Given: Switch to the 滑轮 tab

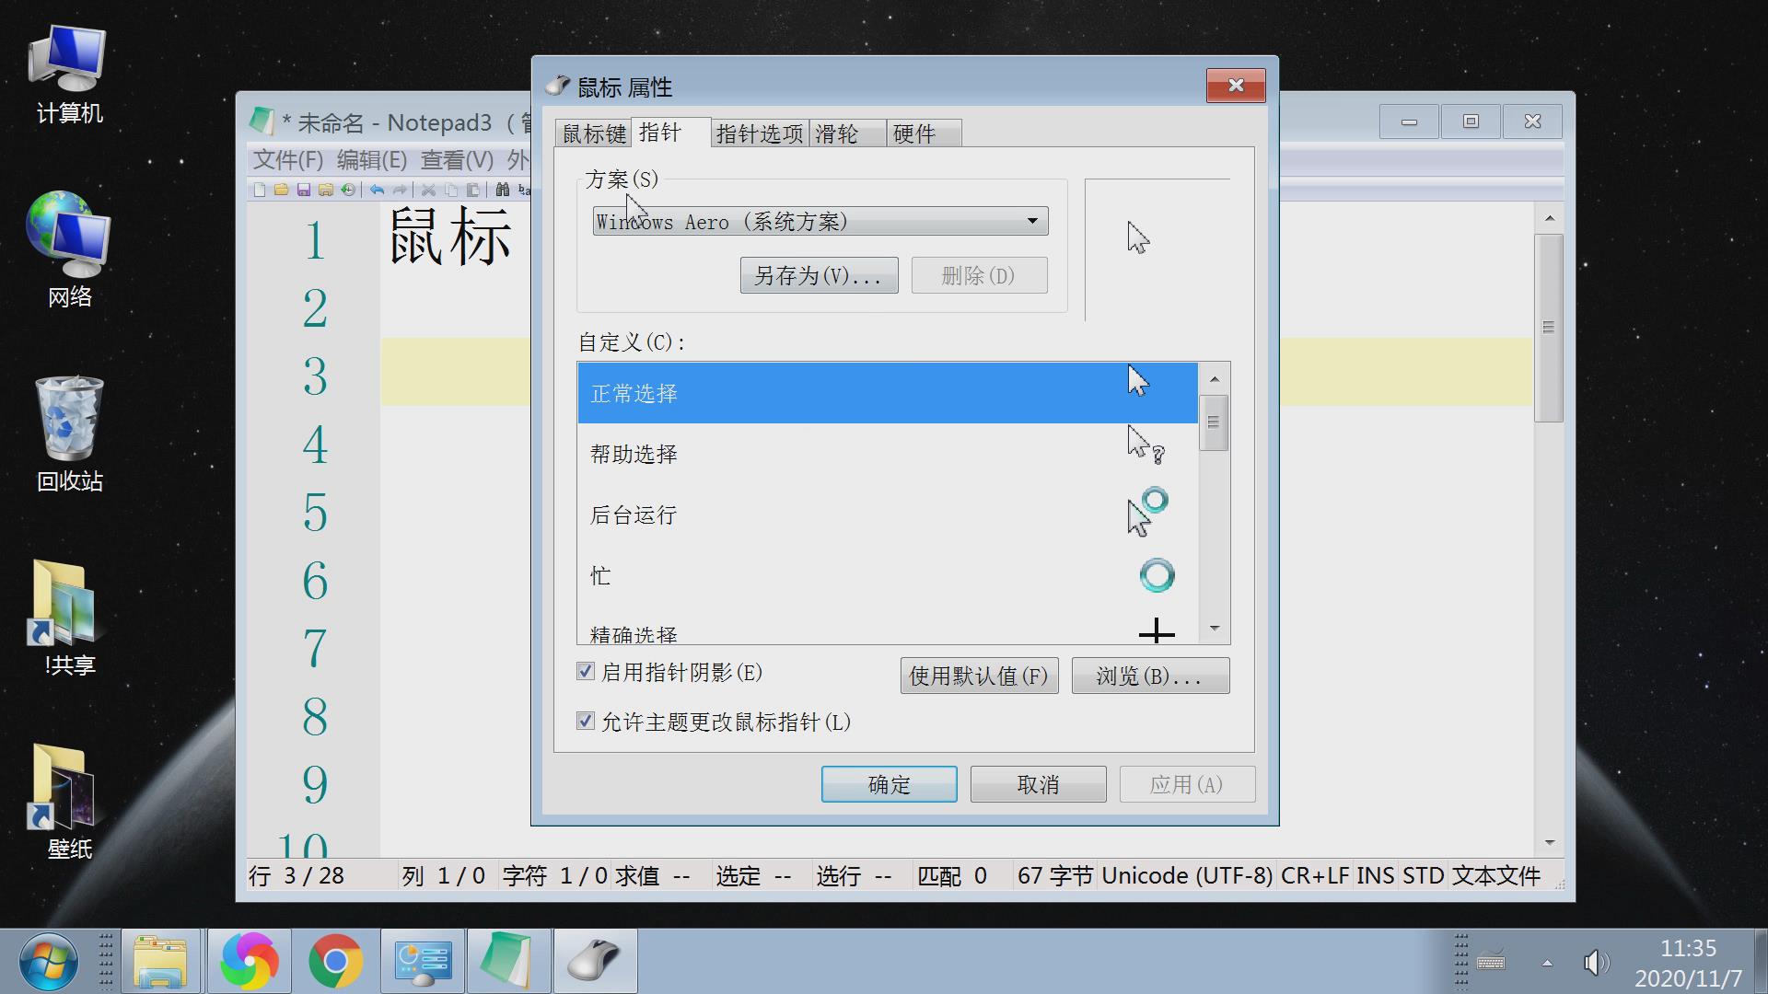Looking at the screenshot, I should (837, 134).
